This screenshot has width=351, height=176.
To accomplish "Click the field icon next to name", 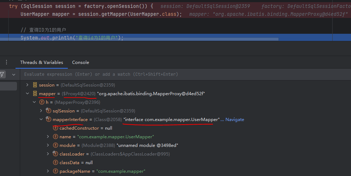I will click(56, 136).
